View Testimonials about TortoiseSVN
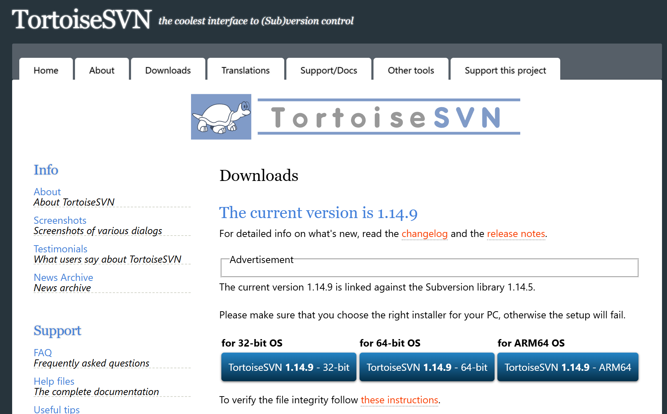Screen dimensions: 667x414 (x=60, y=249)
